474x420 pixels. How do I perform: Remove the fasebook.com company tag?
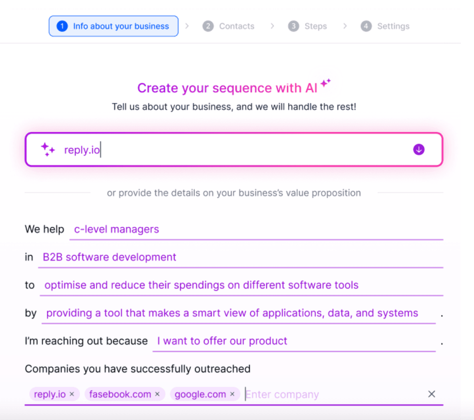click(x=157, y=394)
